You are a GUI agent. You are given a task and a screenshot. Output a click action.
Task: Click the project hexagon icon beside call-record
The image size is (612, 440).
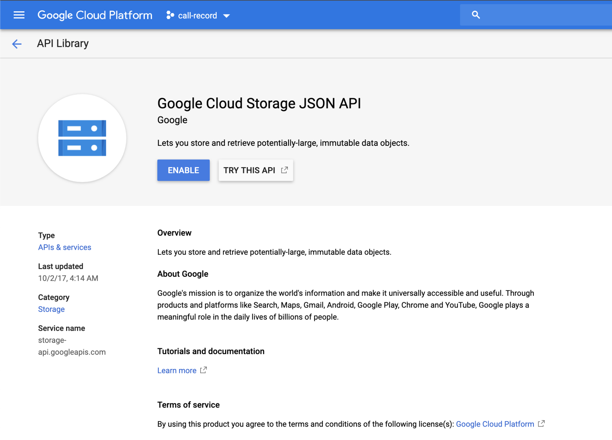point(170,15)
